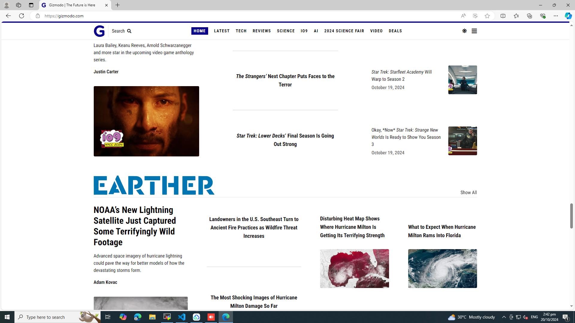Open 2024 SCIENCE FAIR page
Screen dimensions: 575x323
tap(344, 31)
